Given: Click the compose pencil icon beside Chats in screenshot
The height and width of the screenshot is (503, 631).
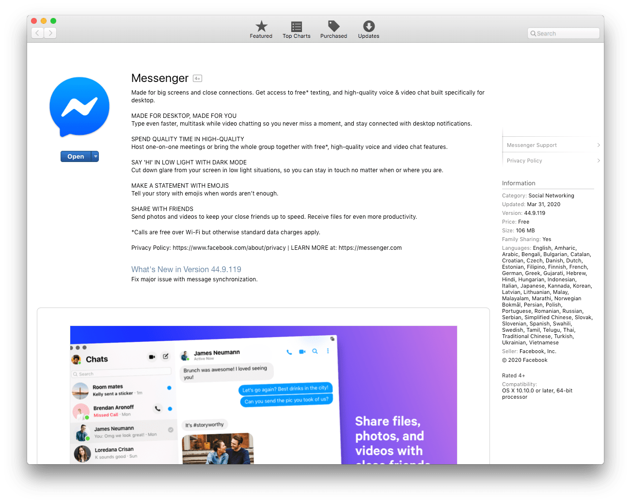Looking at the screenshot, I should pos(165,357).
